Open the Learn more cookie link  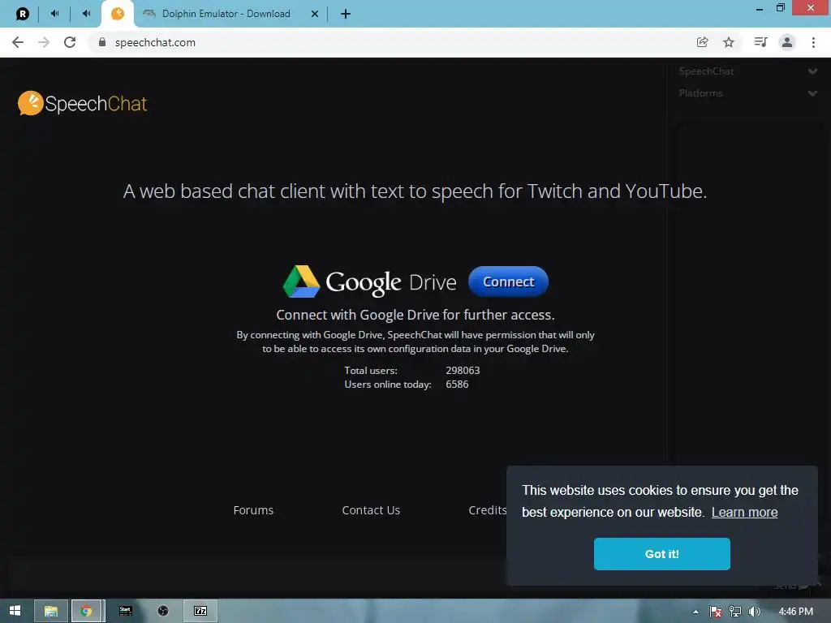pyautogui.click(x=744, y=512)
